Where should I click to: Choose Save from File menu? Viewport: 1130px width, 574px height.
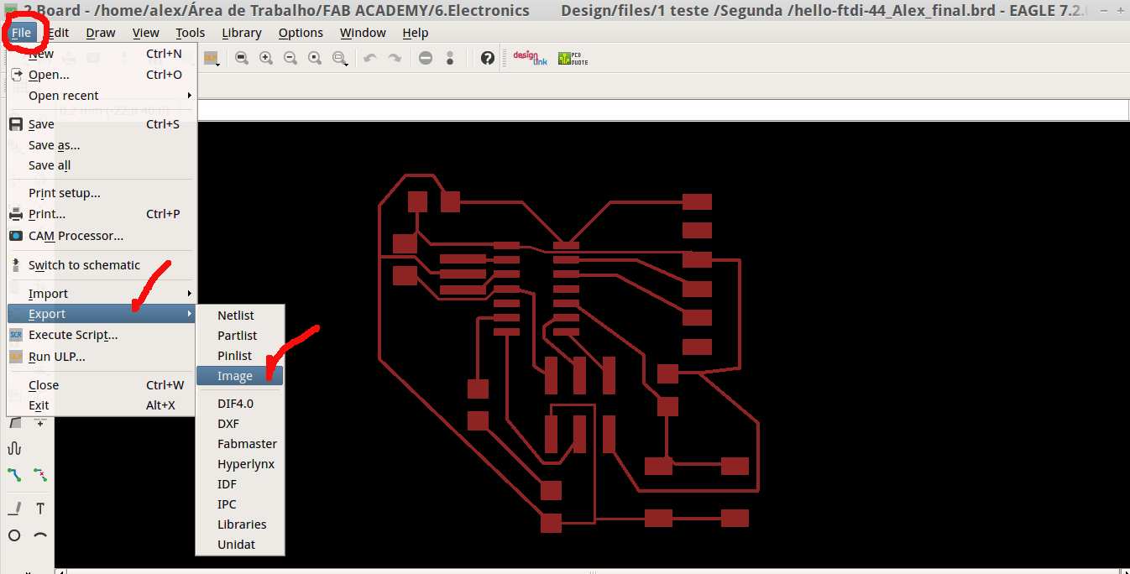tap(101, 124)
